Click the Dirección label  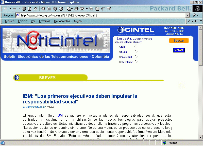coord(9,15)
